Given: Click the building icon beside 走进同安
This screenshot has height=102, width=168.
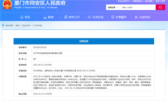Looking at the screenshot, I should [x=136, y=17].
